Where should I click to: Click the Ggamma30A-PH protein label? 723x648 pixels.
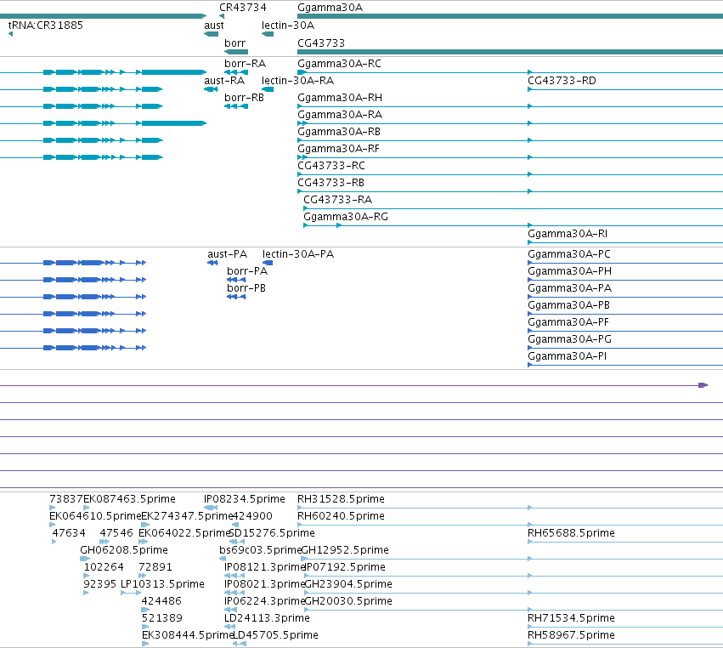tap(569, 271)
